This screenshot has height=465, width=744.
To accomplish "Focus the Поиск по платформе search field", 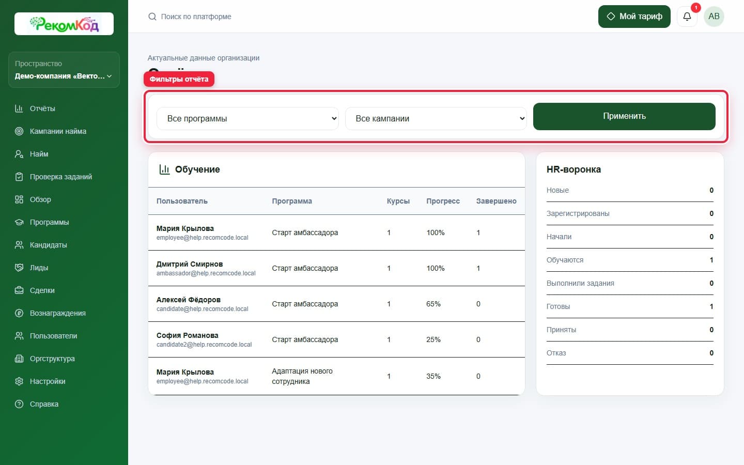I will click(196, 17).
